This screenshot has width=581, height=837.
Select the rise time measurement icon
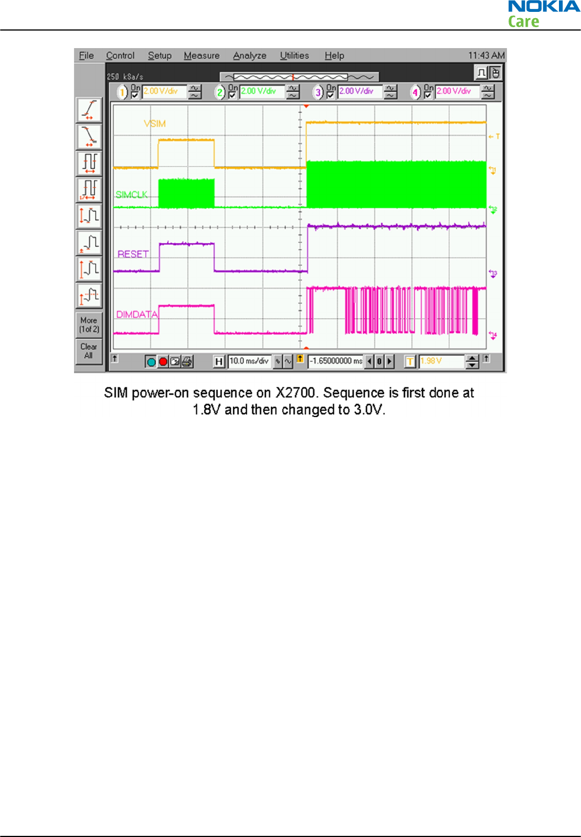[x=89, y=110]
